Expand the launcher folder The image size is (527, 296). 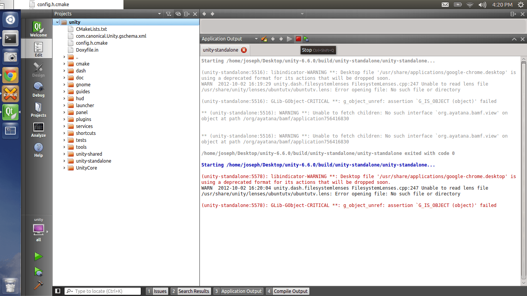coord(64,106)
